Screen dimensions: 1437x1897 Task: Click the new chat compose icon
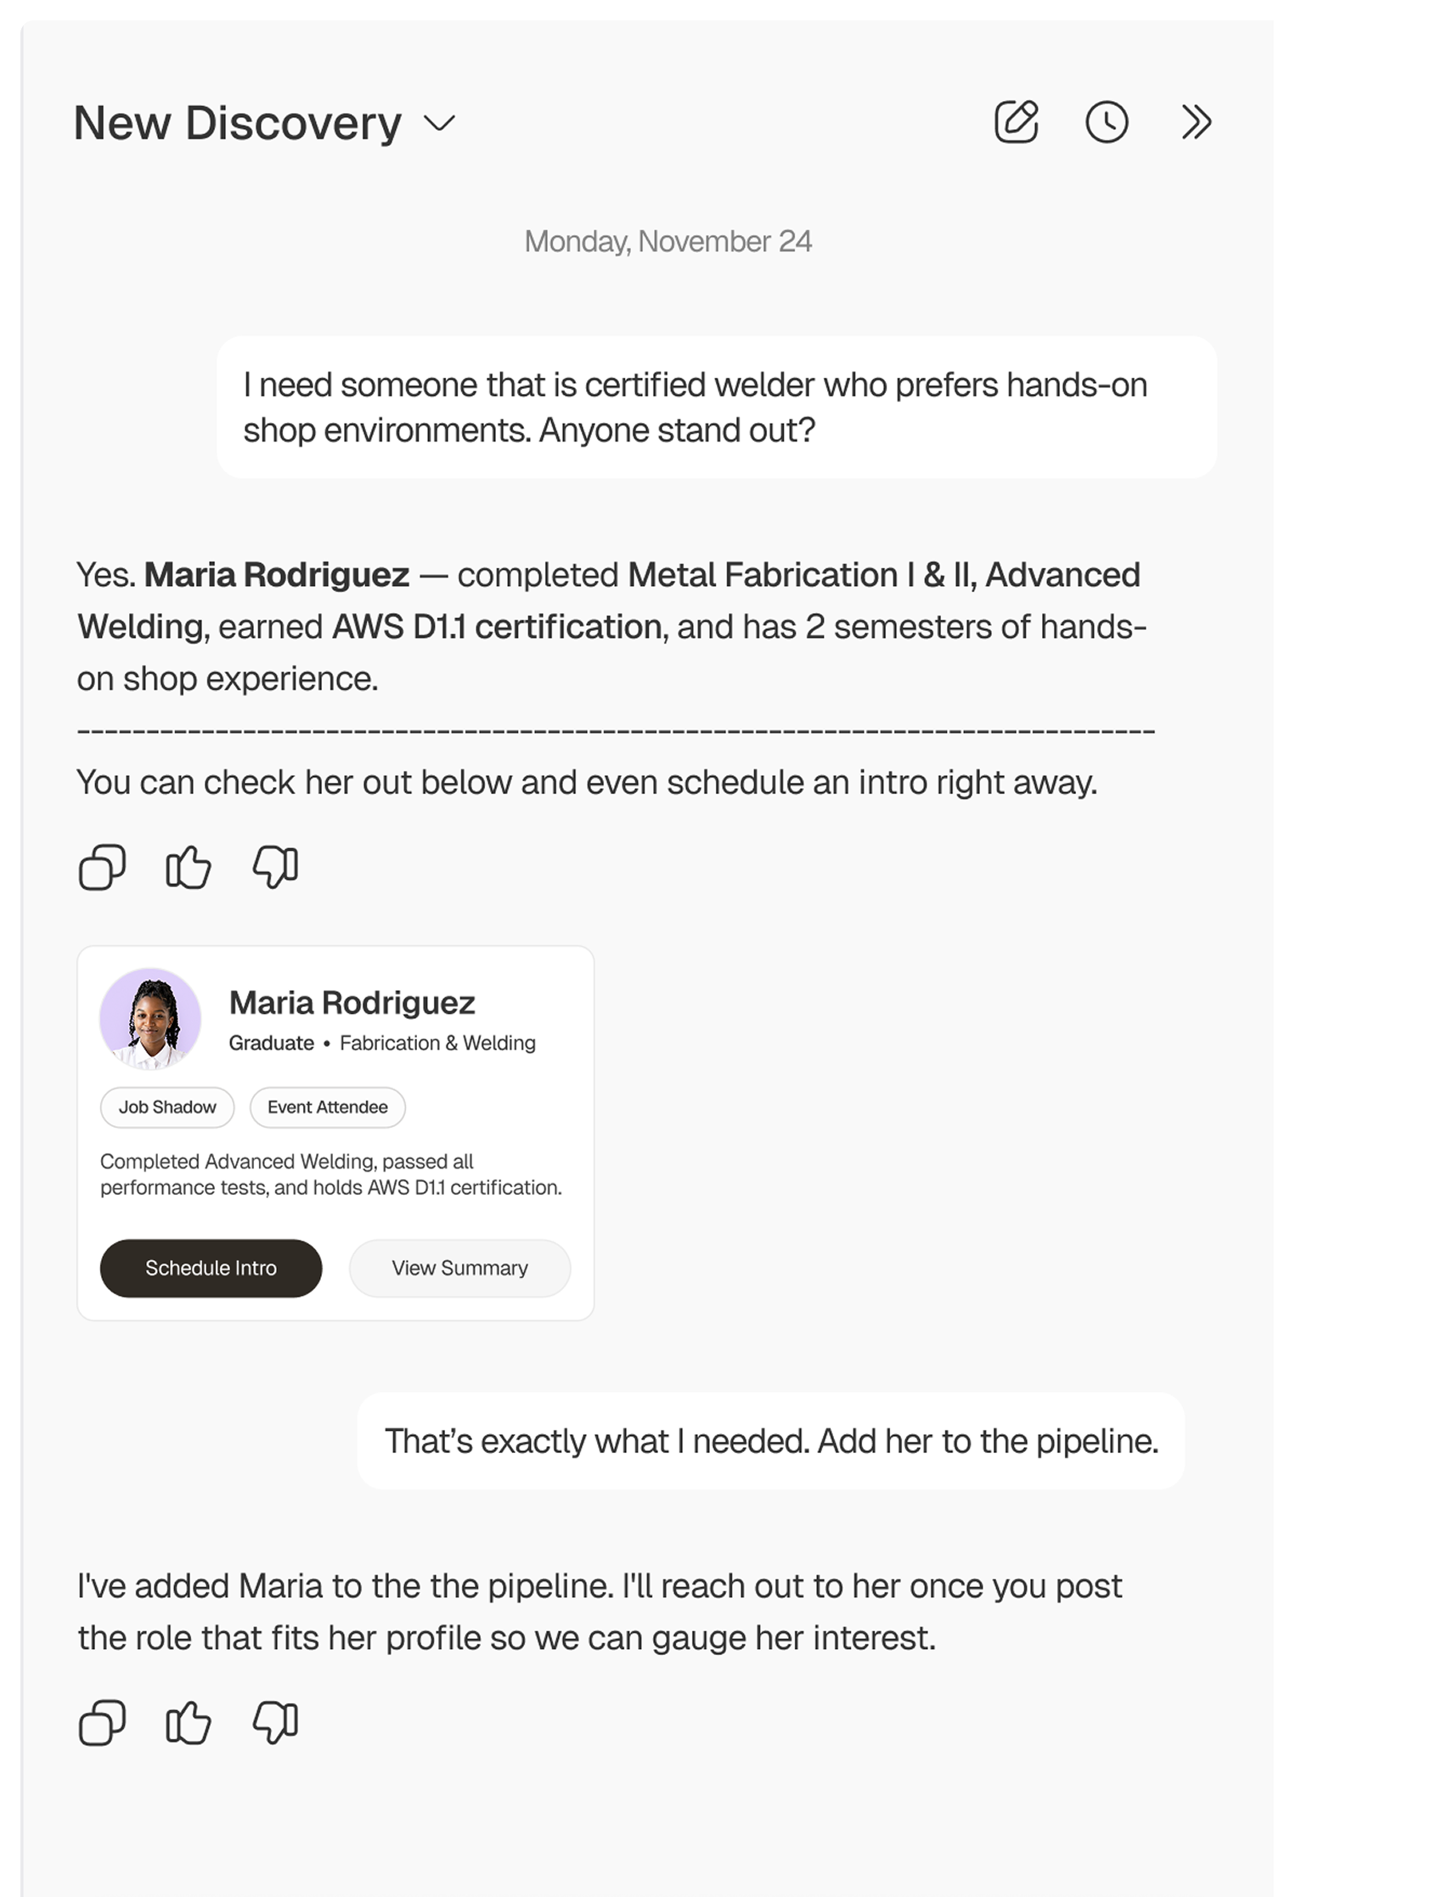[1016, 121]
